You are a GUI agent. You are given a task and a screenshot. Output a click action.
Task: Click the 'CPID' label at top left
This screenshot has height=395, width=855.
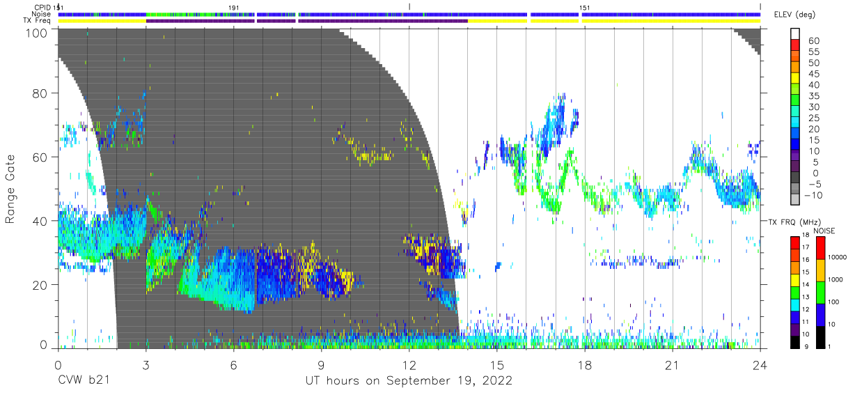tap(42, 7)
